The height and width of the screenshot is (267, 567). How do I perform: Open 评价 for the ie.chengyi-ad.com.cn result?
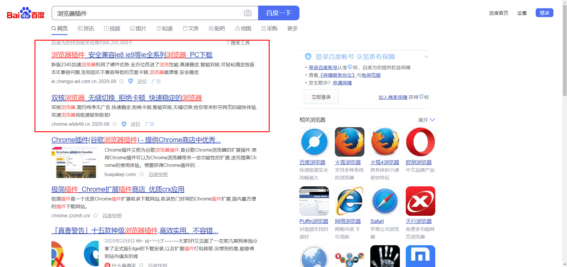[x=142, y=81]
